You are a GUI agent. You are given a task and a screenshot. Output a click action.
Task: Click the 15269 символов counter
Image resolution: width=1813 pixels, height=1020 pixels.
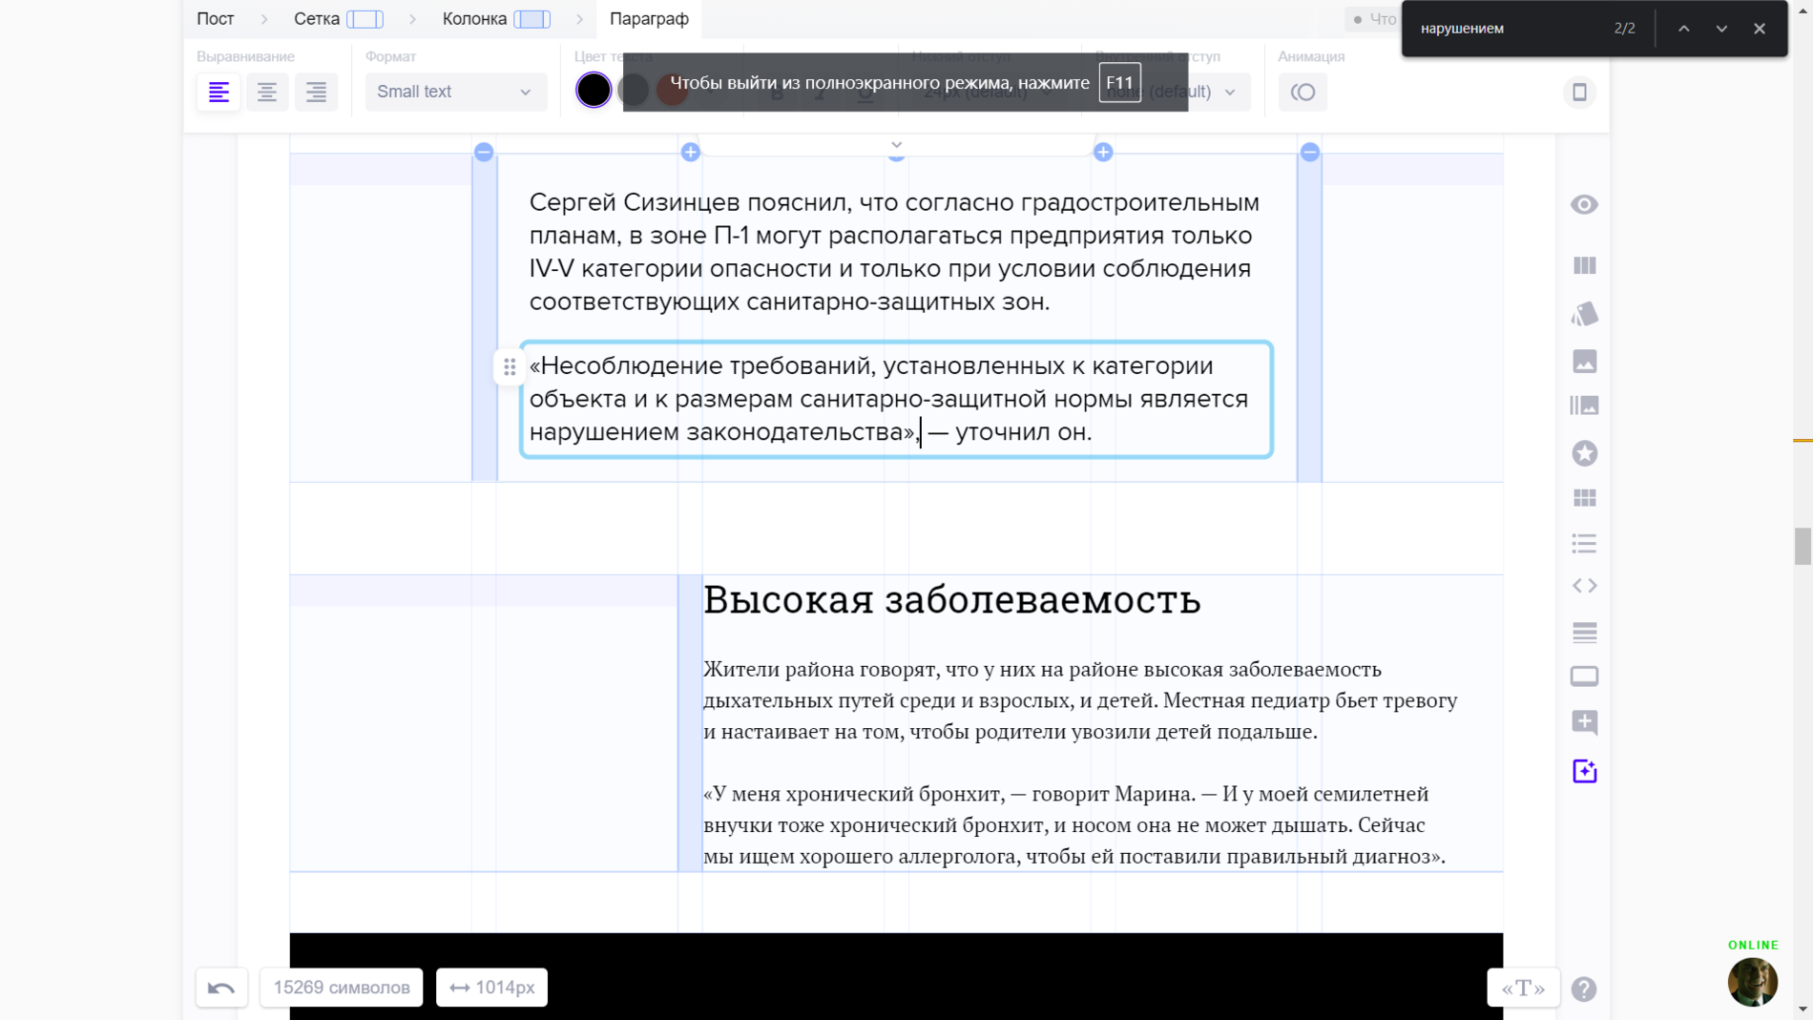(342, 988)
